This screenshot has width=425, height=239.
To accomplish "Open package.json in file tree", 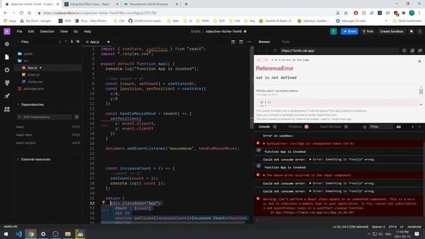I will pos(34,88).
